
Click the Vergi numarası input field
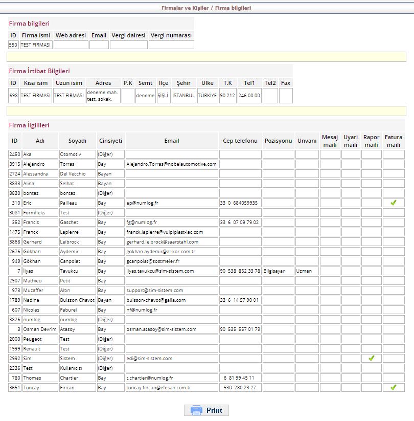171,45
